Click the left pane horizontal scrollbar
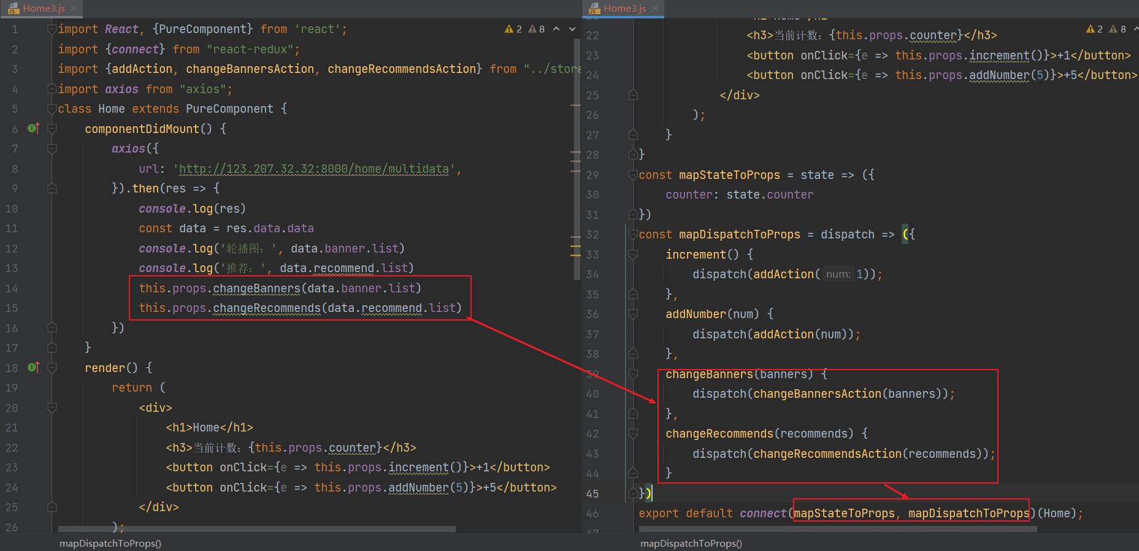 [x=256, y=528]
